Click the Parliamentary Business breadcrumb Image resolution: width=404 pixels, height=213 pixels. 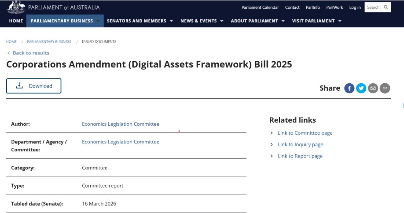point(49,41)
